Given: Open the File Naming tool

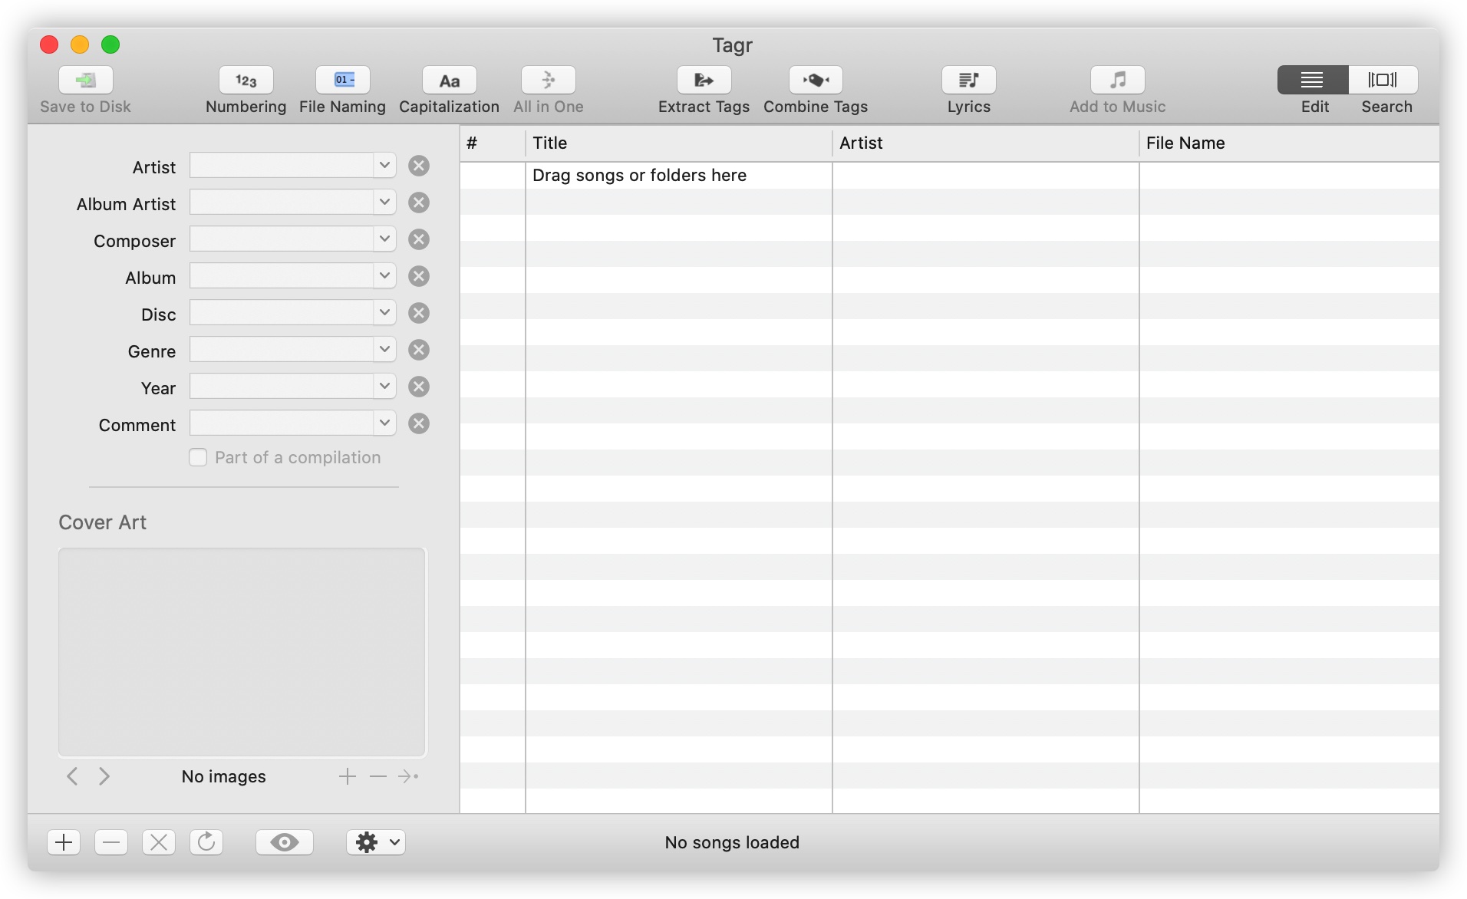Looking at the screenshot, I should (x=342, y=80).
